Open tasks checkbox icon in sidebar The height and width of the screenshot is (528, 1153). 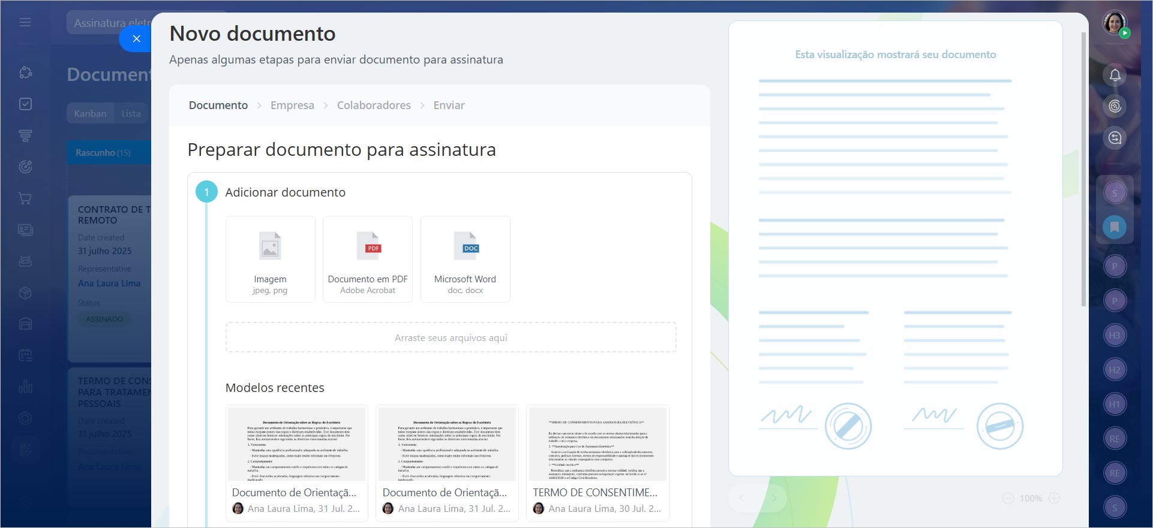pyautogui.click(x=25, y=104)
